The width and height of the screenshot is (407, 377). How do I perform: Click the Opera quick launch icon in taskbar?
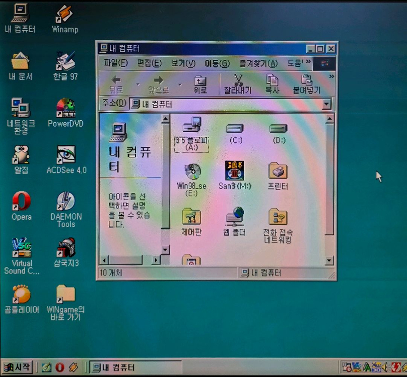[x=59, y=367]
